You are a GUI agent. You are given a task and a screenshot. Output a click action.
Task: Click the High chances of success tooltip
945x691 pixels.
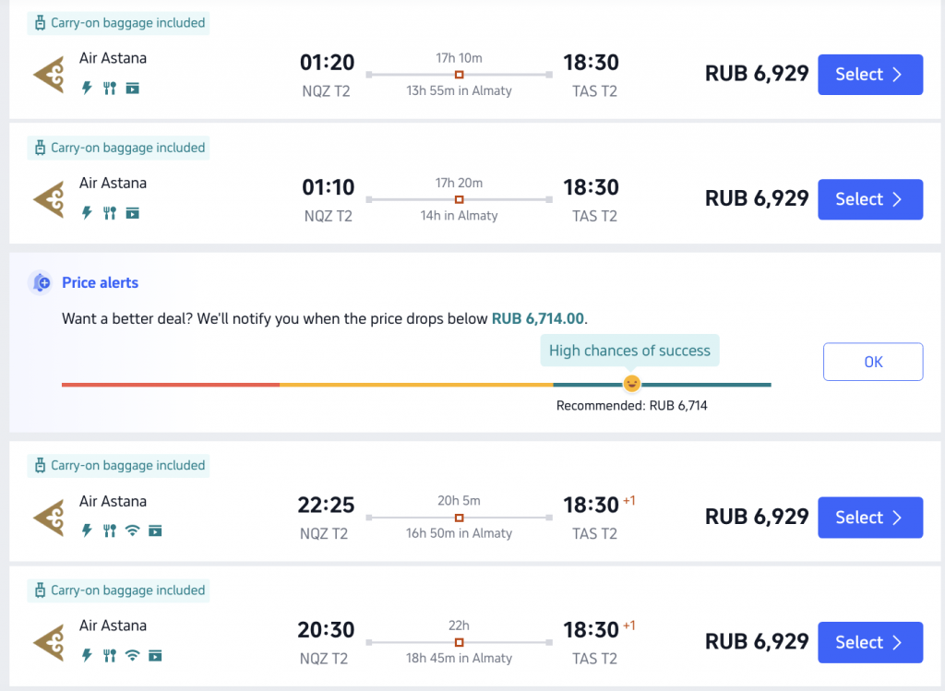(629, 350)
